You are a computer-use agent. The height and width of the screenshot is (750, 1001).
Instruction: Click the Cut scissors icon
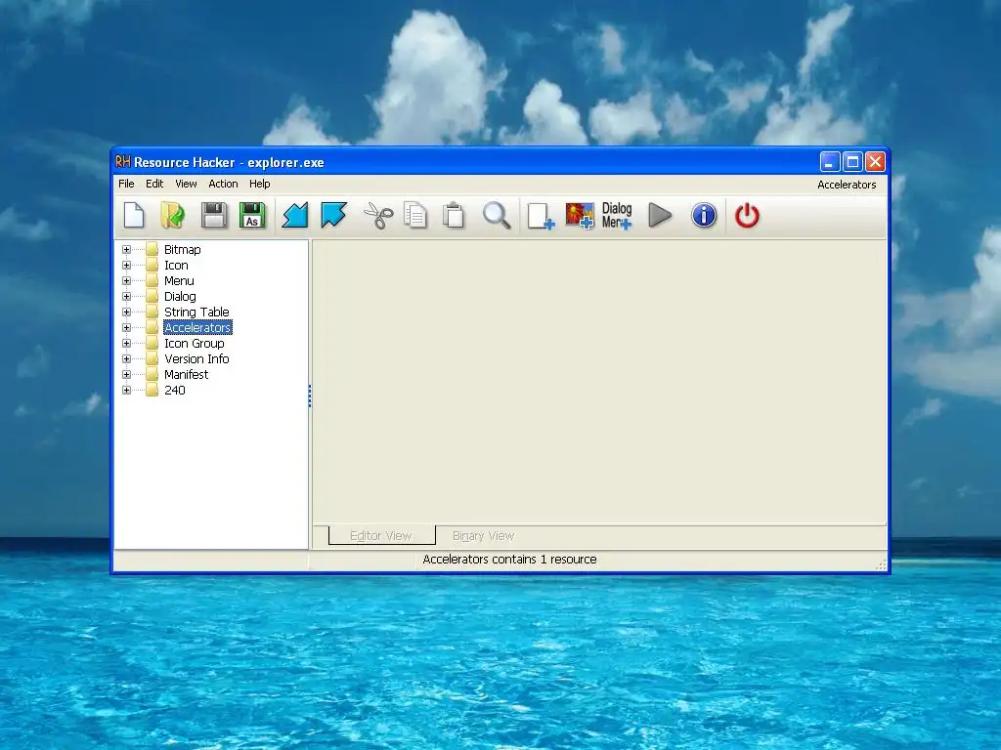point(378,215)
